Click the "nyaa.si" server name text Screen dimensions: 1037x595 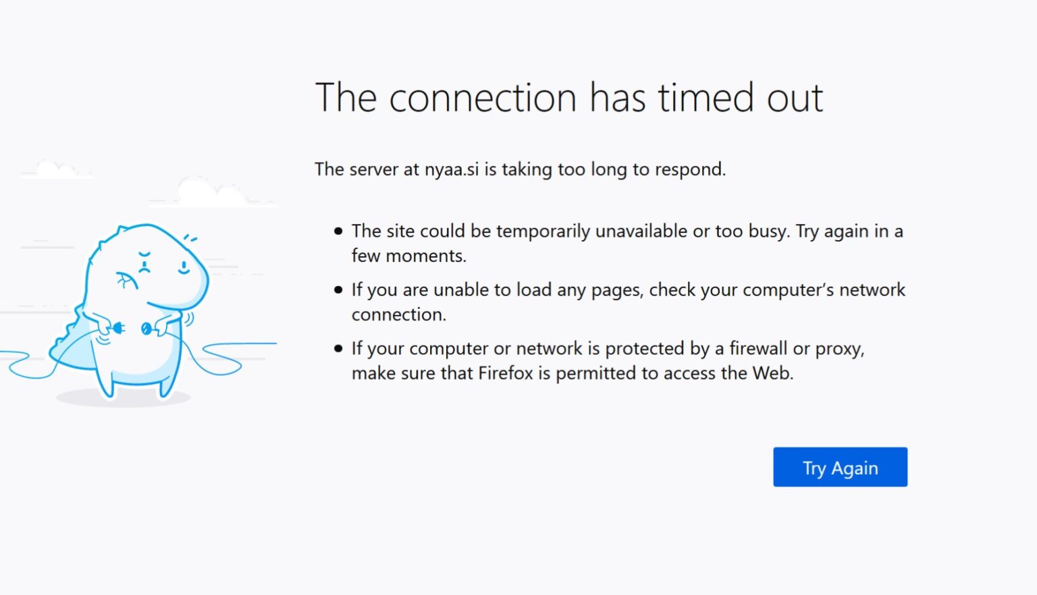pos(451,169)
